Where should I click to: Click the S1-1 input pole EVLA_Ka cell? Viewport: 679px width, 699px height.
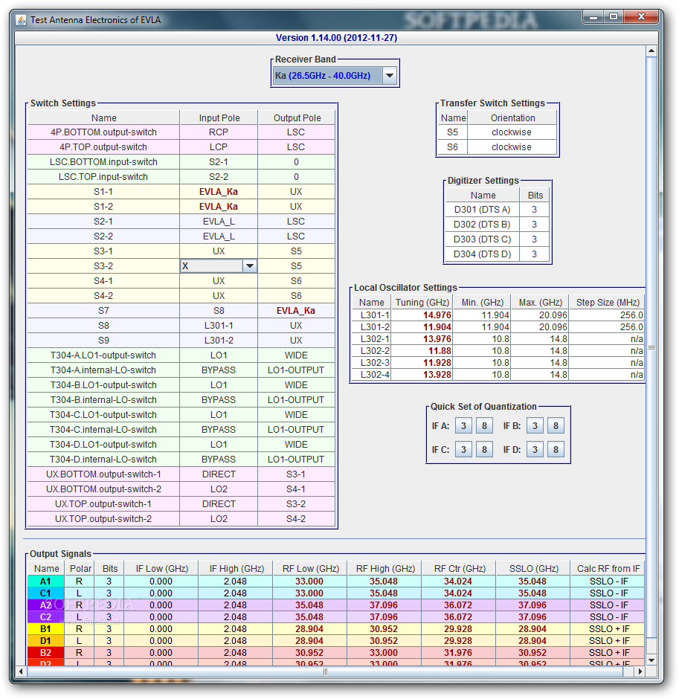tap(219, 192)
